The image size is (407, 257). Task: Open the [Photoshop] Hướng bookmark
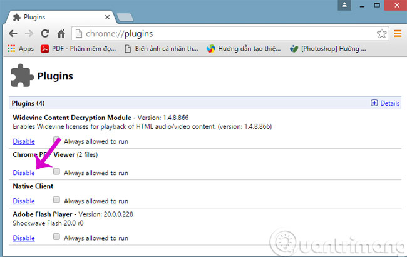coord(328,49)
